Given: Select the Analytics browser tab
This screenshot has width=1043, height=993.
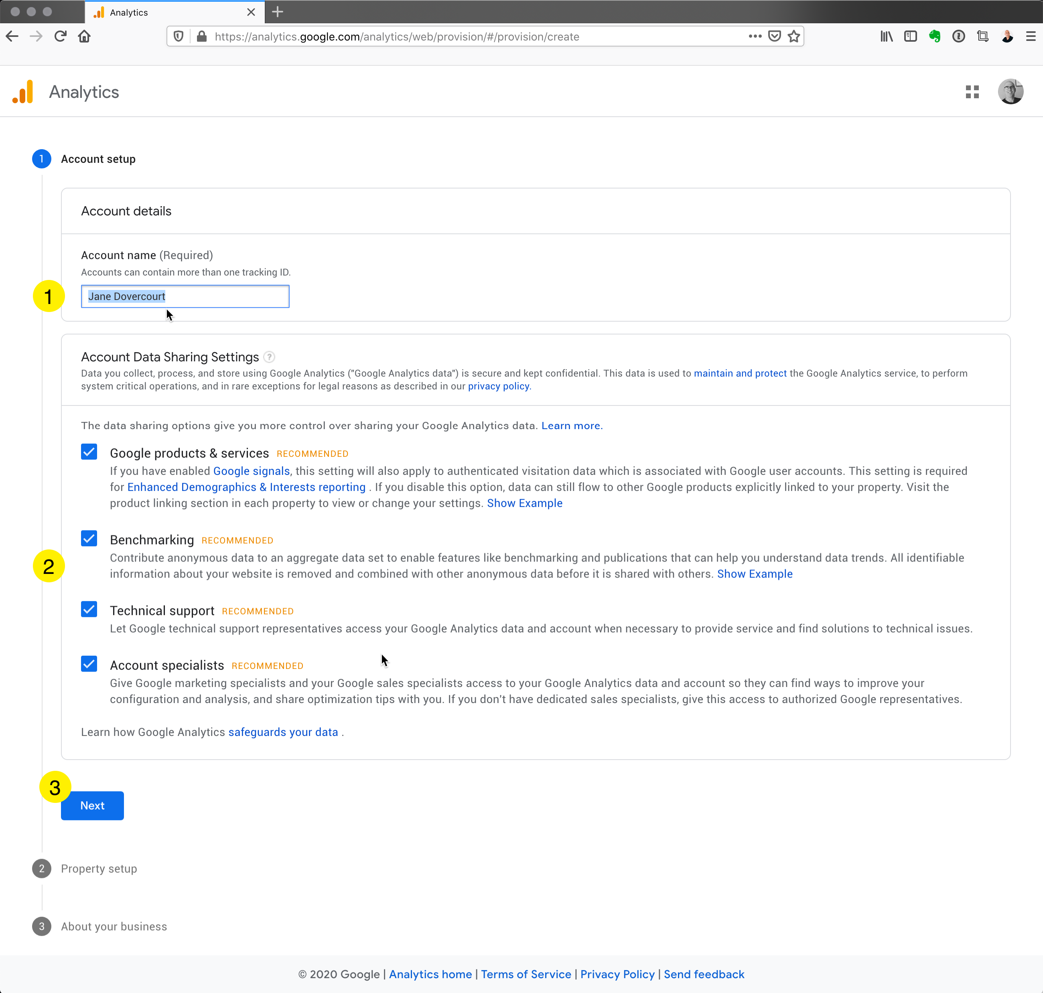Looking at the screenshot, I should (x=175, y=12).
